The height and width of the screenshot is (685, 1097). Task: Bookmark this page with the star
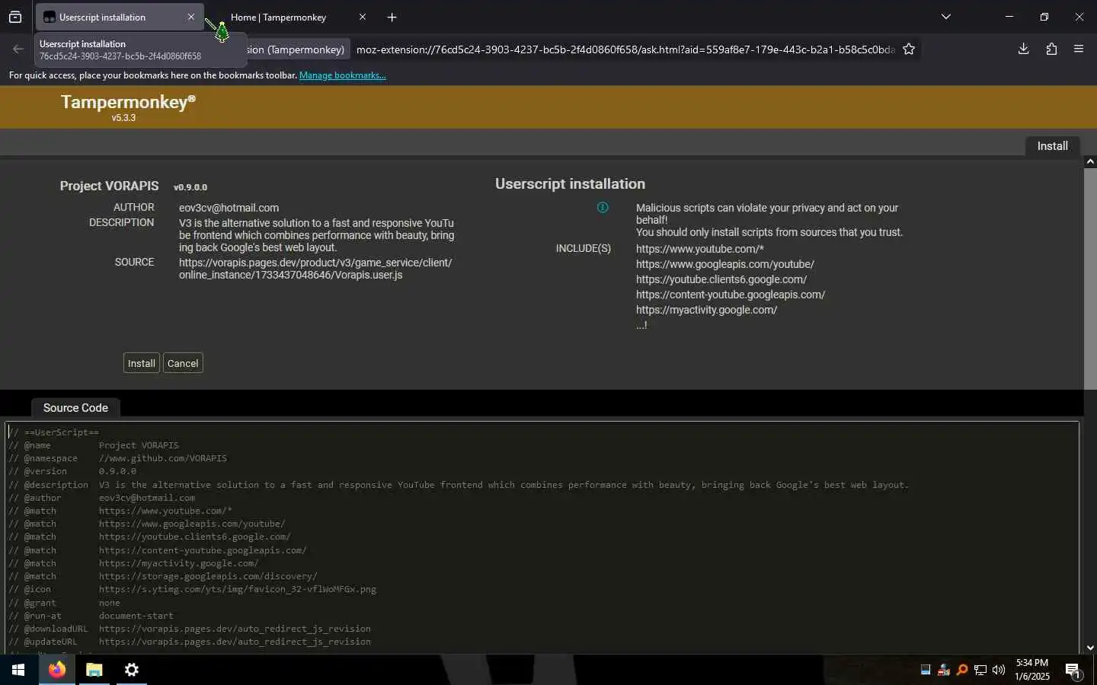[x=909, y=49]
